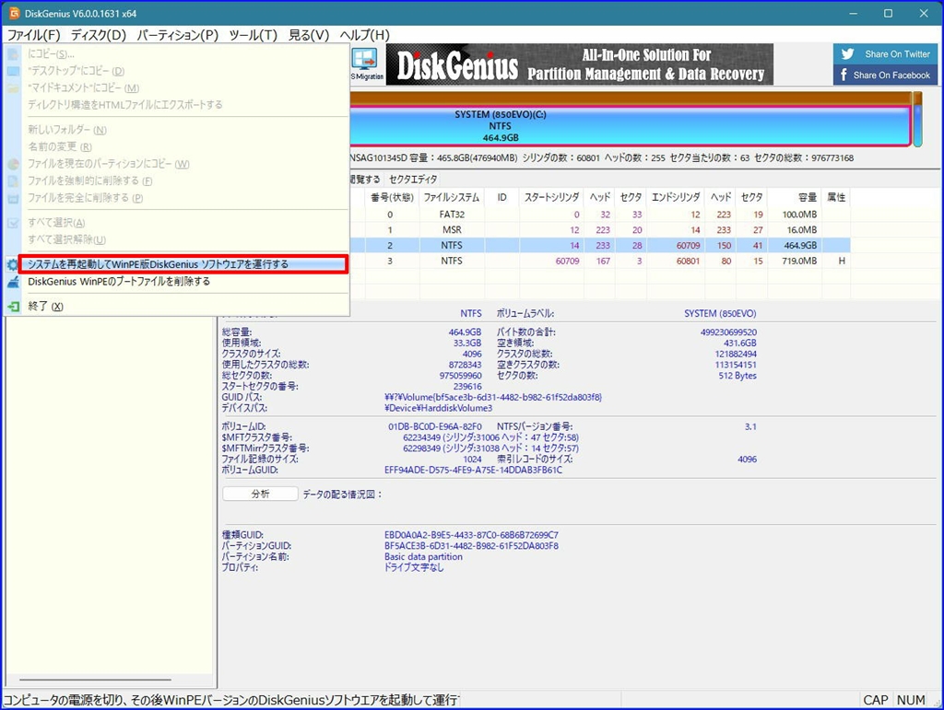Click the 431.6GB free space value
The height and width of the screenshot is (710, 944).
tap(740, 343)
